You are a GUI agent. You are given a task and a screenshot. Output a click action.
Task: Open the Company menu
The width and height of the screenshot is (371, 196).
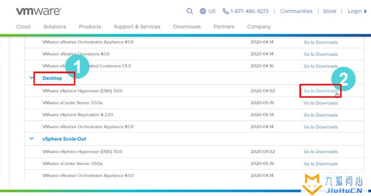(259, 27)
